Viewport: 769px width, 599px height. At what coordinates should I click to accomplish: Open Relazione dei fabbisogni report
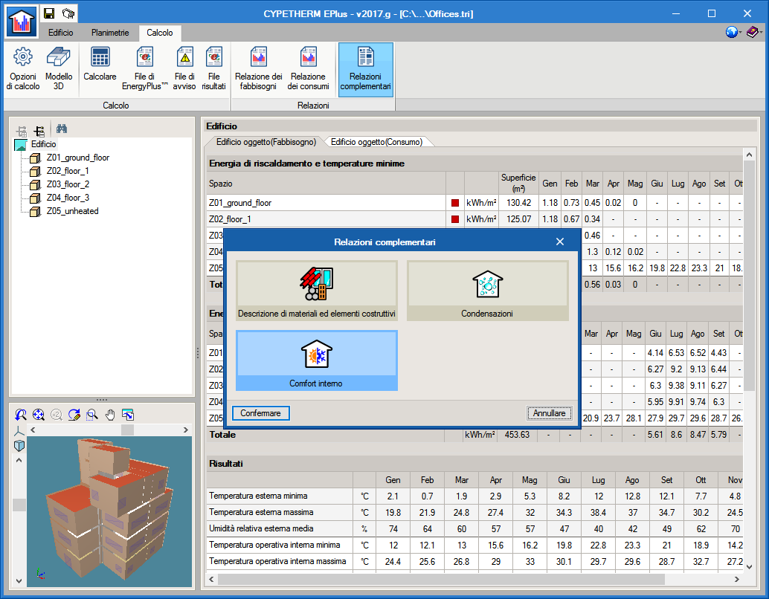[x=259, y=69]
